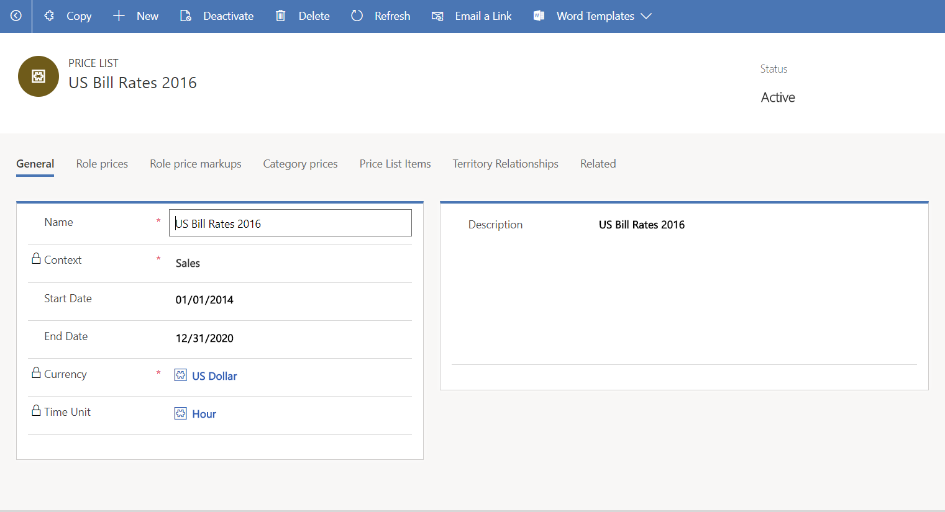The height and width of the screenshot is (512, 945).
Task: Click the New record plus icon
Action: 118,16
